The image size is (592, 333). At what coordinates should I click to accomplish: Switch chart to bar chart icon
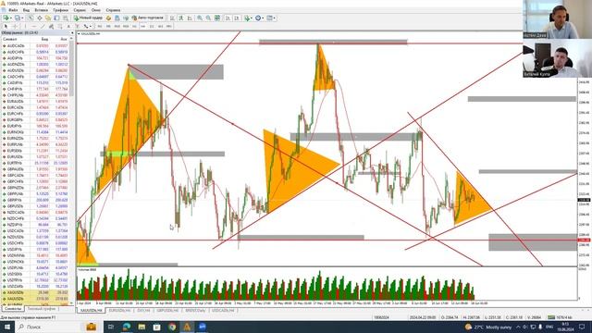[x=172, y=18]
